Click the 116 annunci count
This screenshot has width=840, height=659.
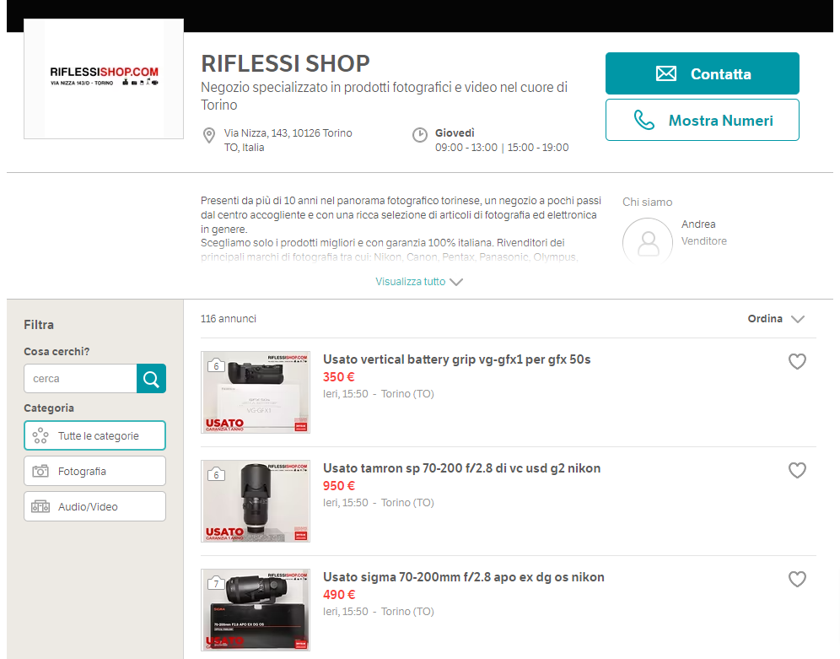(x=229, y=319)
